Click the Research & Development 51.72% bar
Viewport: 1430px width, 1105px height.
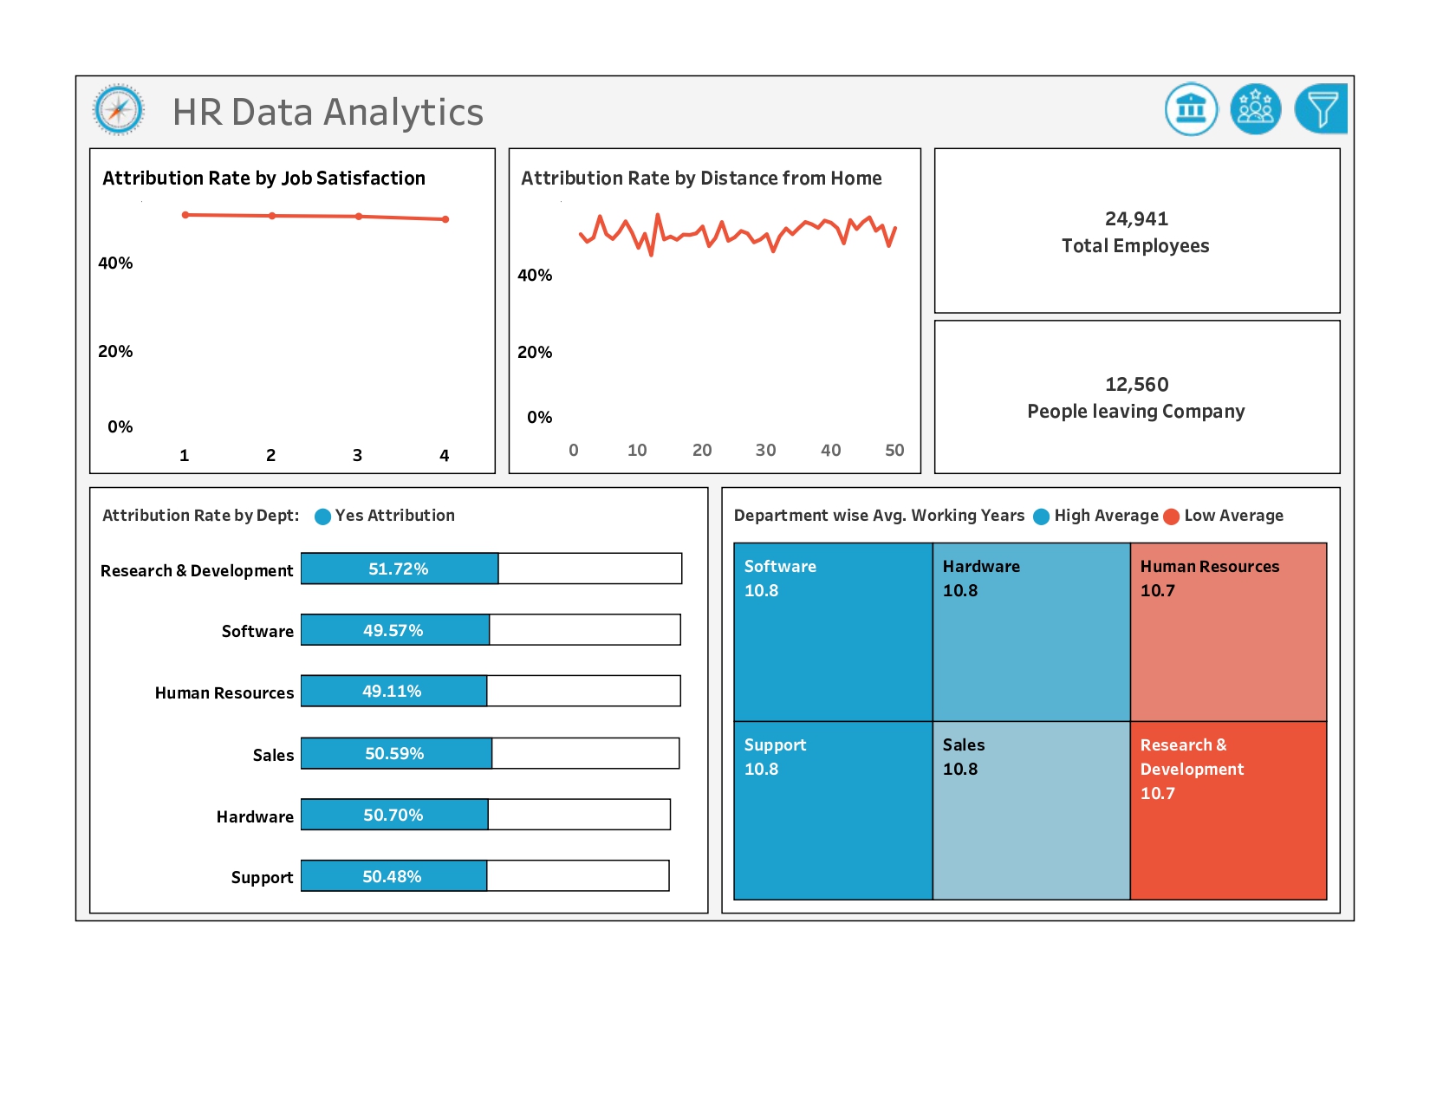pyautogui.click(x=400, y=569)
